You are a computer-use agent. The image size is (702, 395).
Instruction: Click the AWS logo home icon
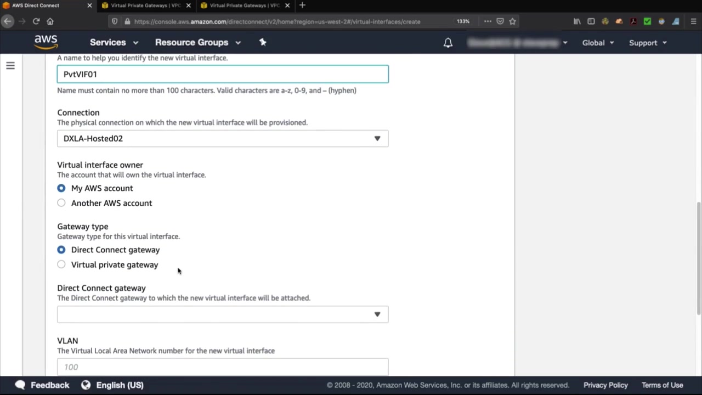coord(46,42)
